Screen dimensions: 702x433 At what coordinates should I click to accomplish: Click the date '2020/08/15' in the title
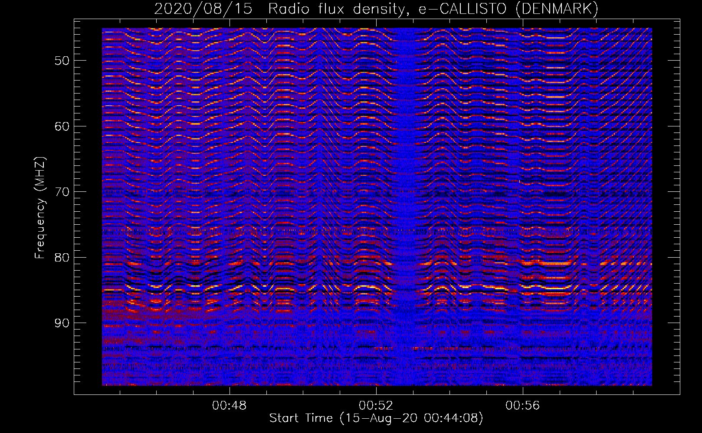click(203, 9)
